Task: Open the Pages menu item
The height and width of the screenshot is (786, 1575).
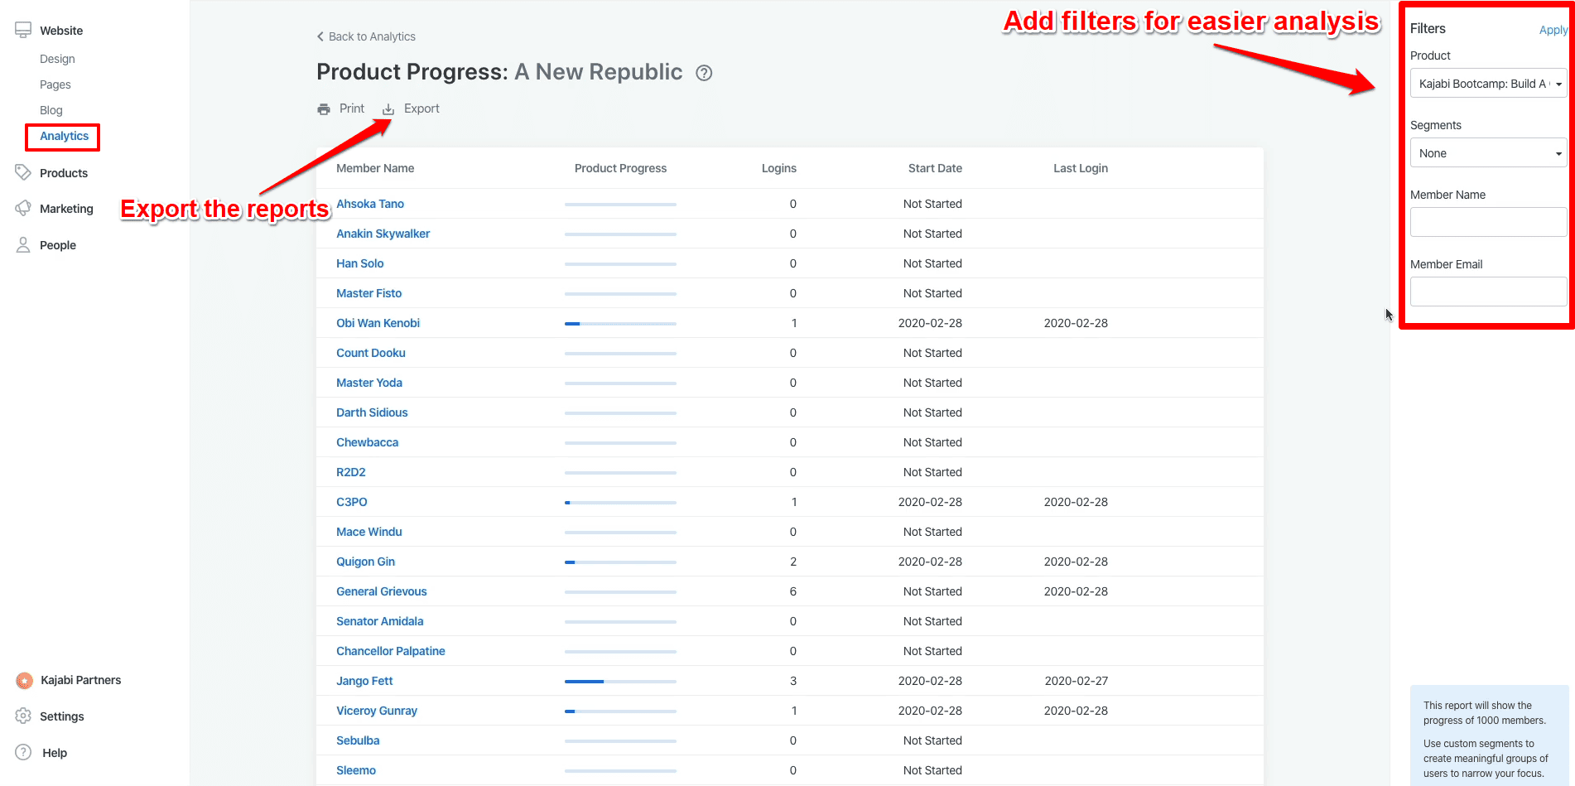Action: 55,84
